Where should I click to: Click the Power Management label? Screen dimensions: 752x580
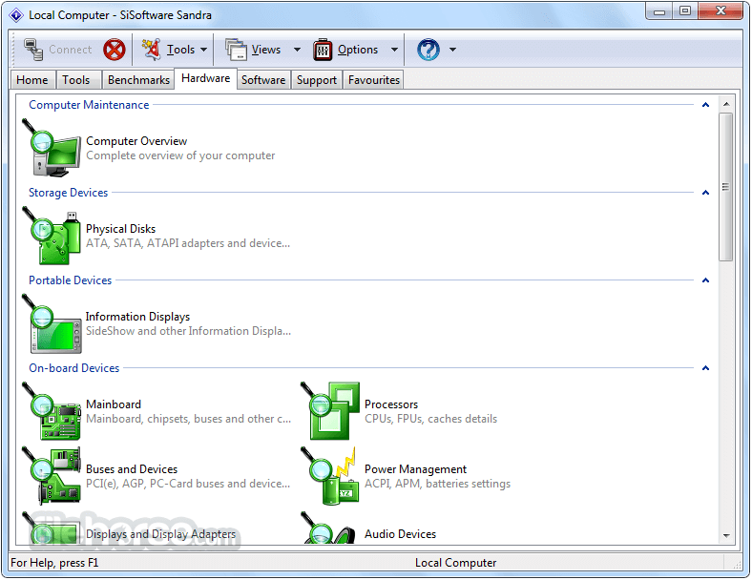point(416,468)
